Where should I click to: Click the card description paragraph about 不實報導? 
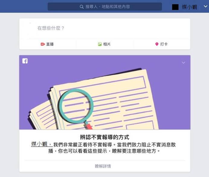(104, 148)
